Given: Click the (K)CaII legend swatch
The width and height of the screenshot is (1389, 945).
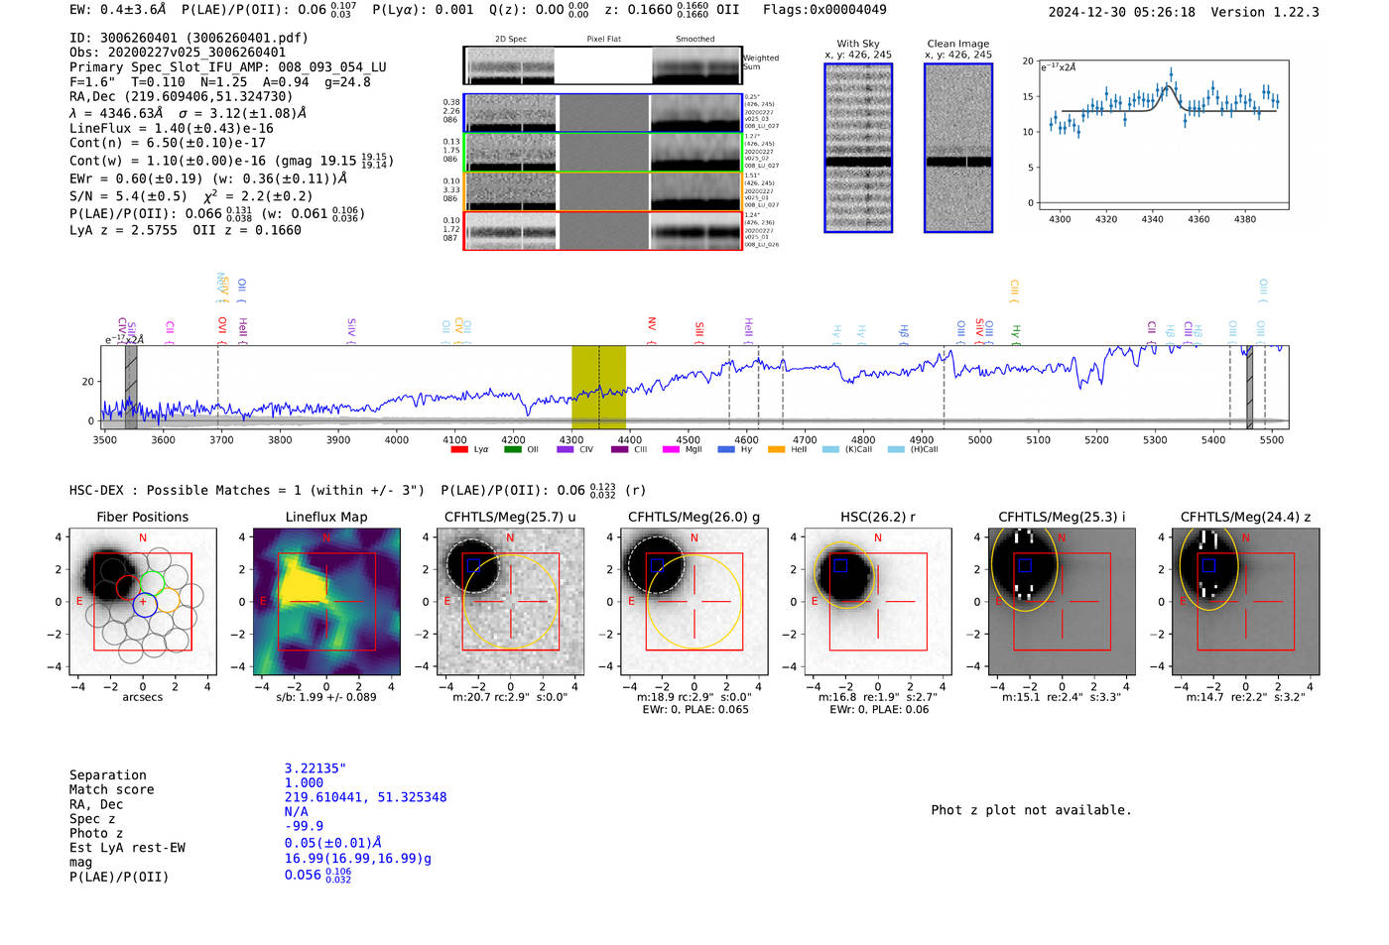Looking at the screenshot, I should point(831,449).
